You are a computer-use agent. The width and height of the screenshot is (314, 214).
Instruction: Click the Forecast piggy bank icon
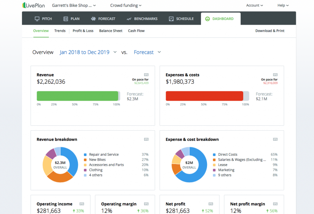(x=93, y=19)
